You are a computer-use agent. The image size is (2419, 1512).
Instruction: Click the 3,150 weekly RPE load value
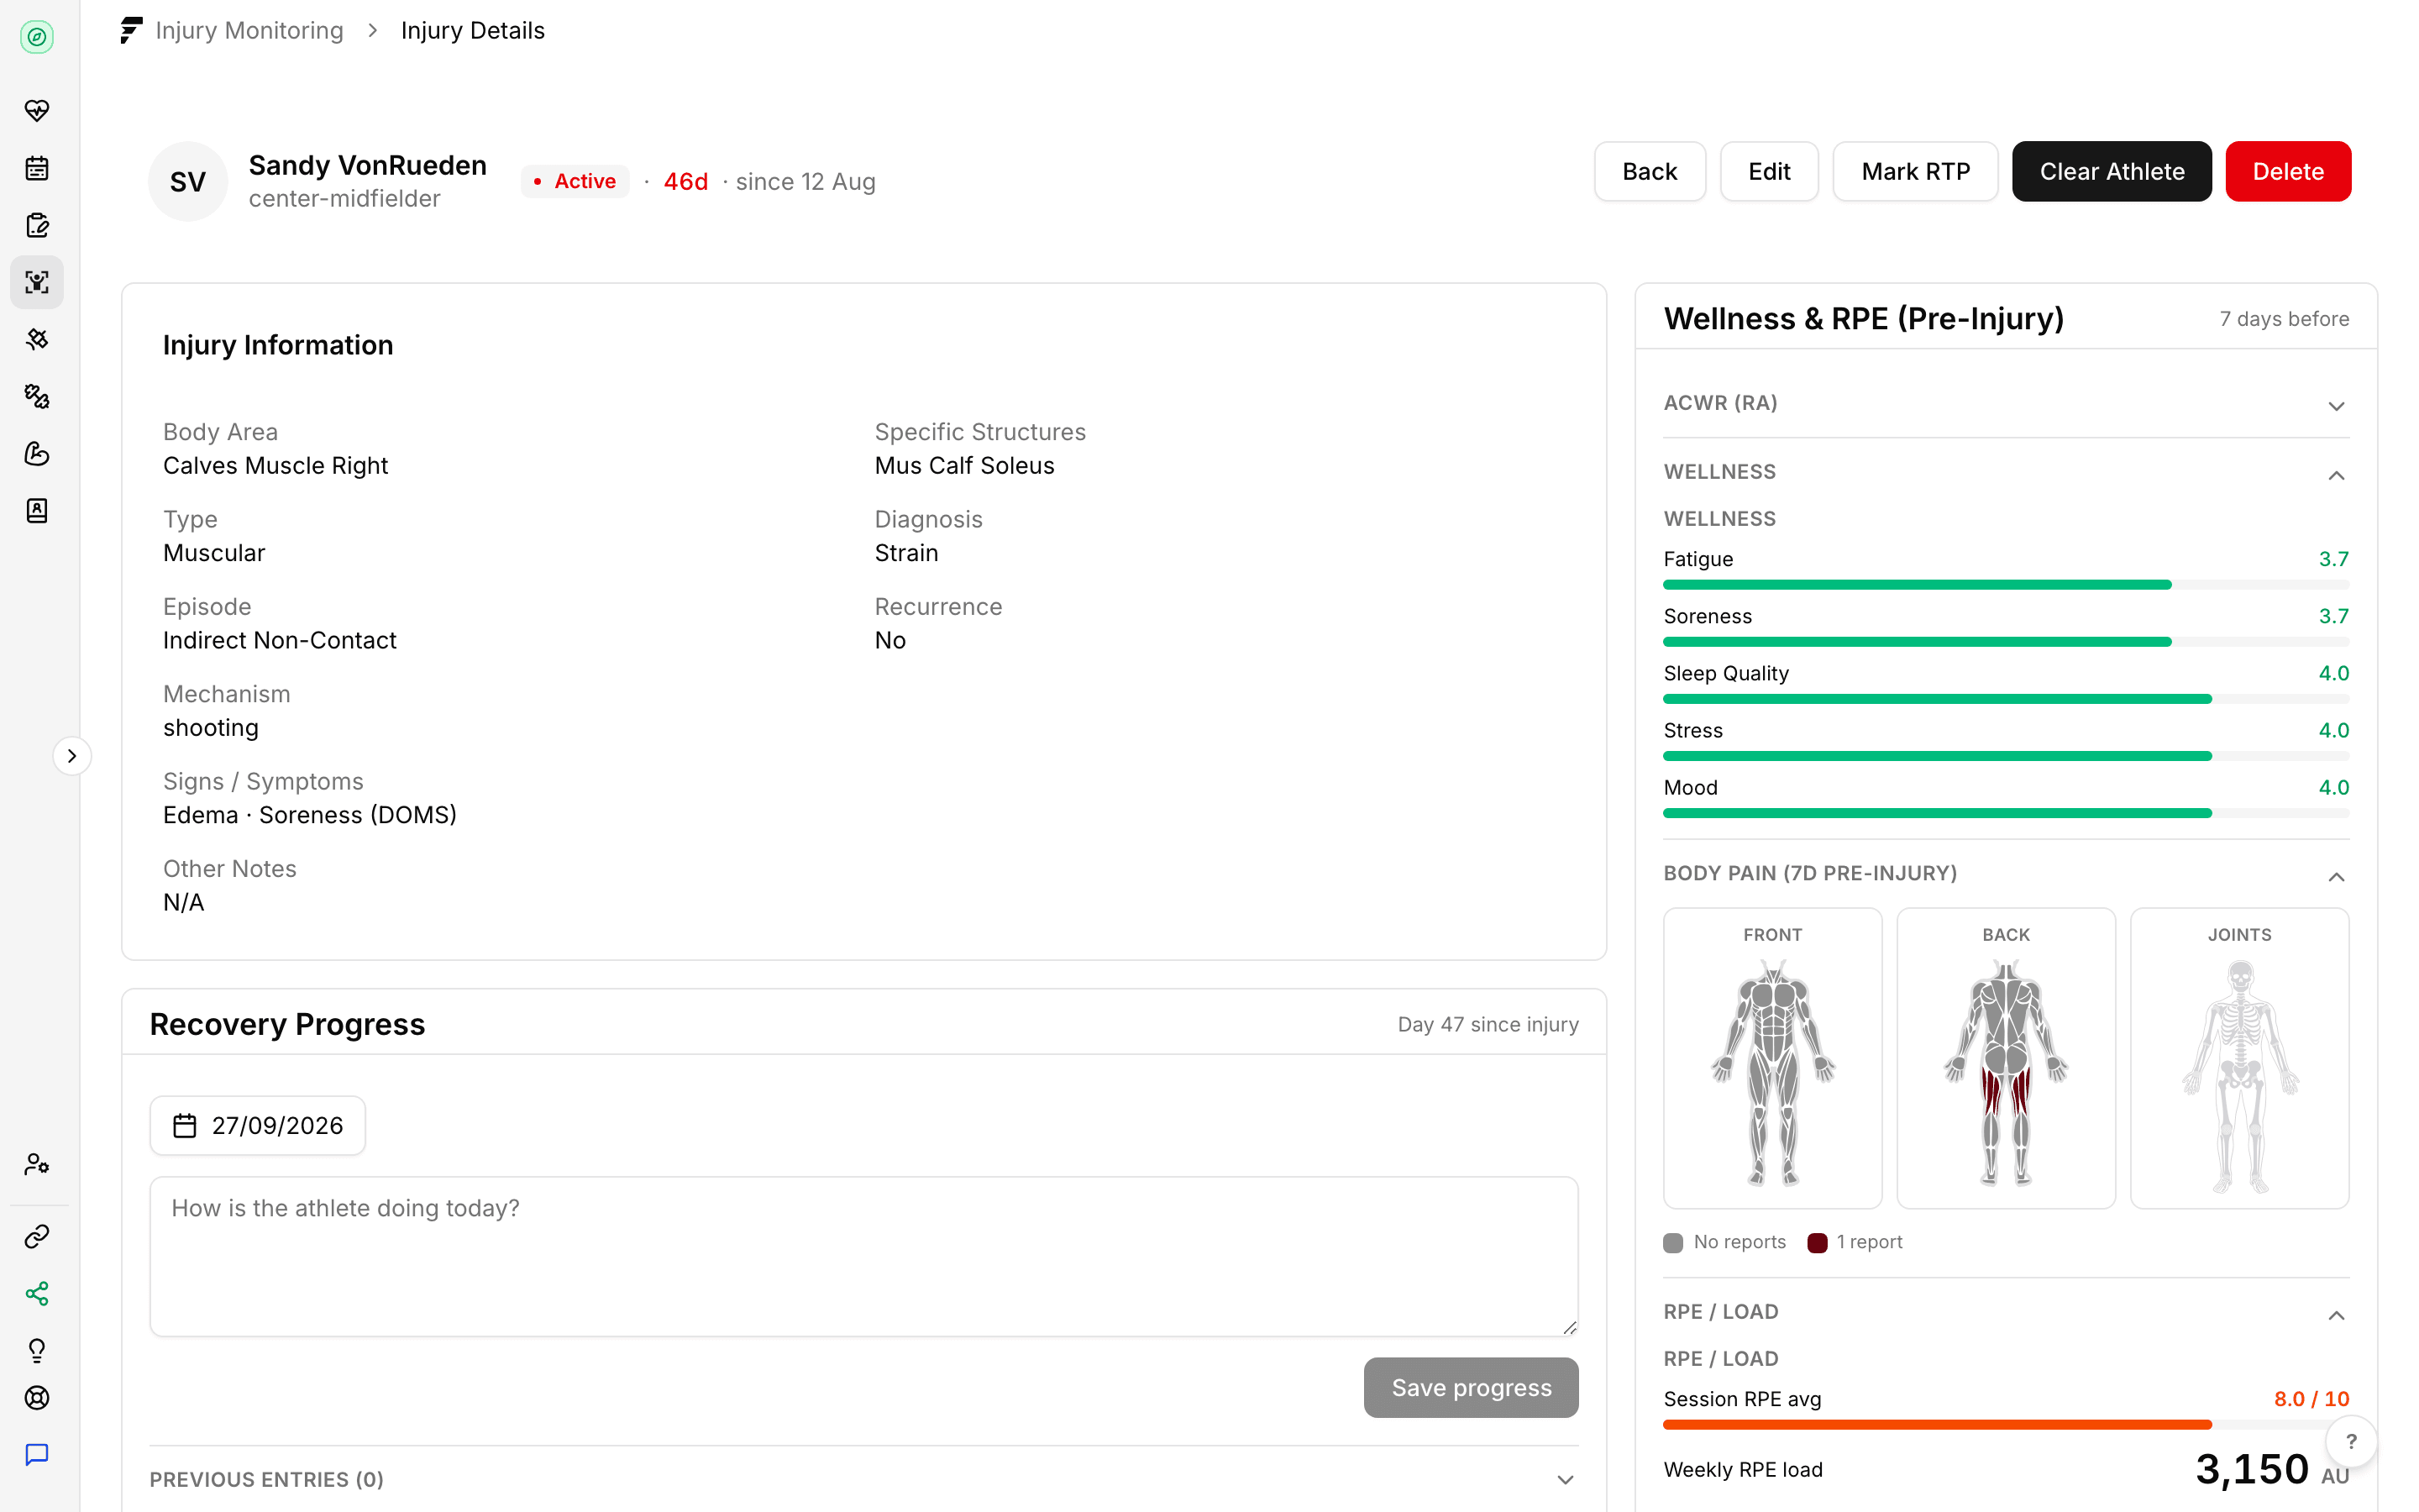(x=2251, y=1469)
